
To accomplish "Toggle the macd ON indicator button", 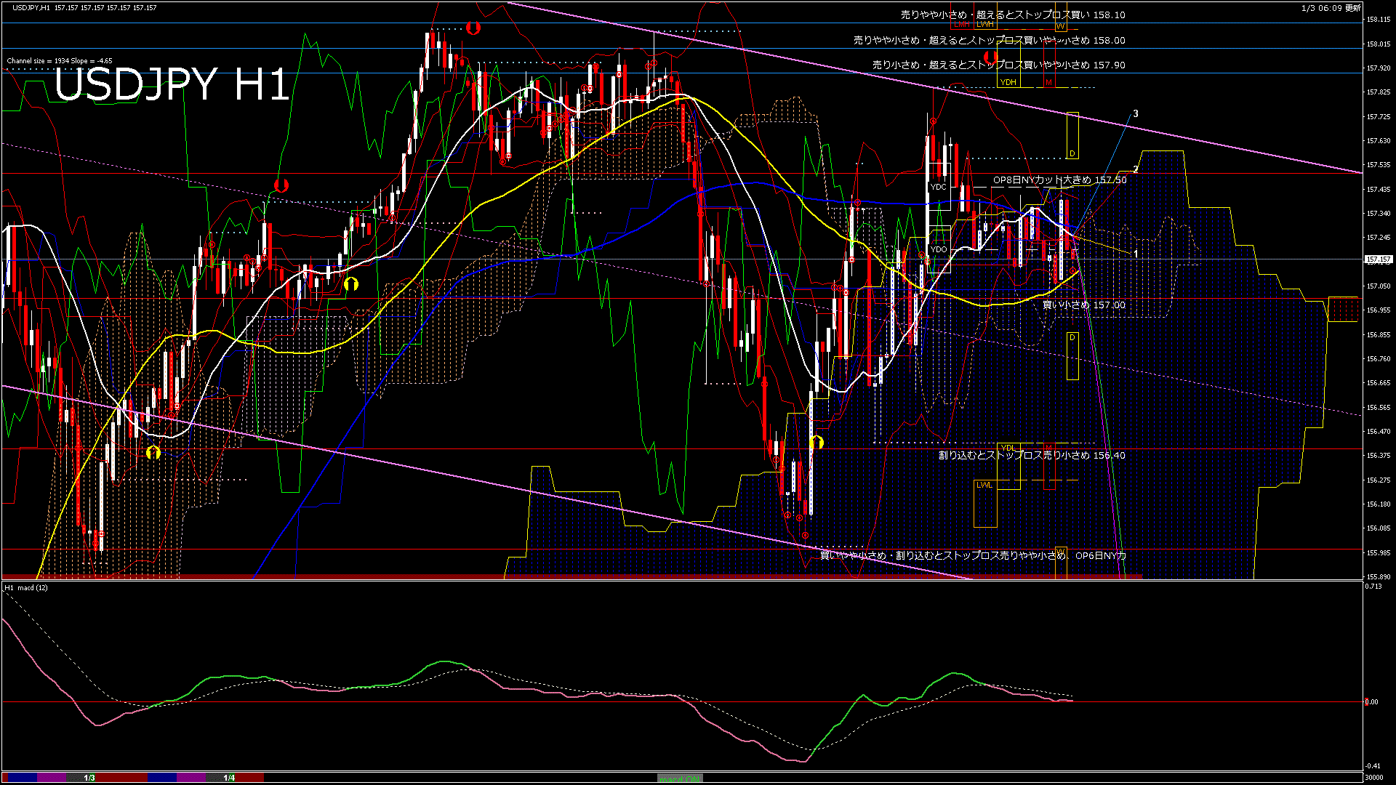I will [x=680, y=778].
